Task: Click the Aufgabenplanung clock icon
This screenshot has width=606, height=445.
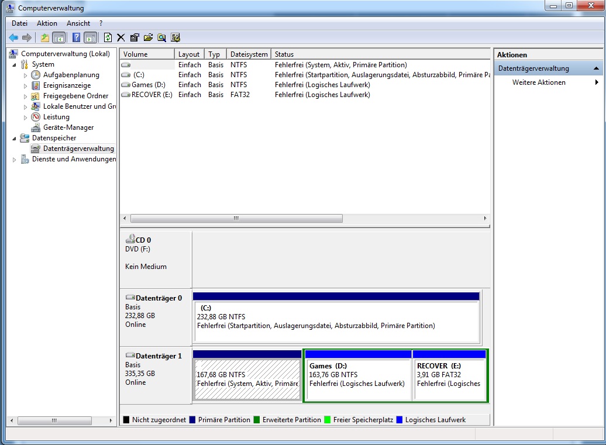Action: pos(36,75)
